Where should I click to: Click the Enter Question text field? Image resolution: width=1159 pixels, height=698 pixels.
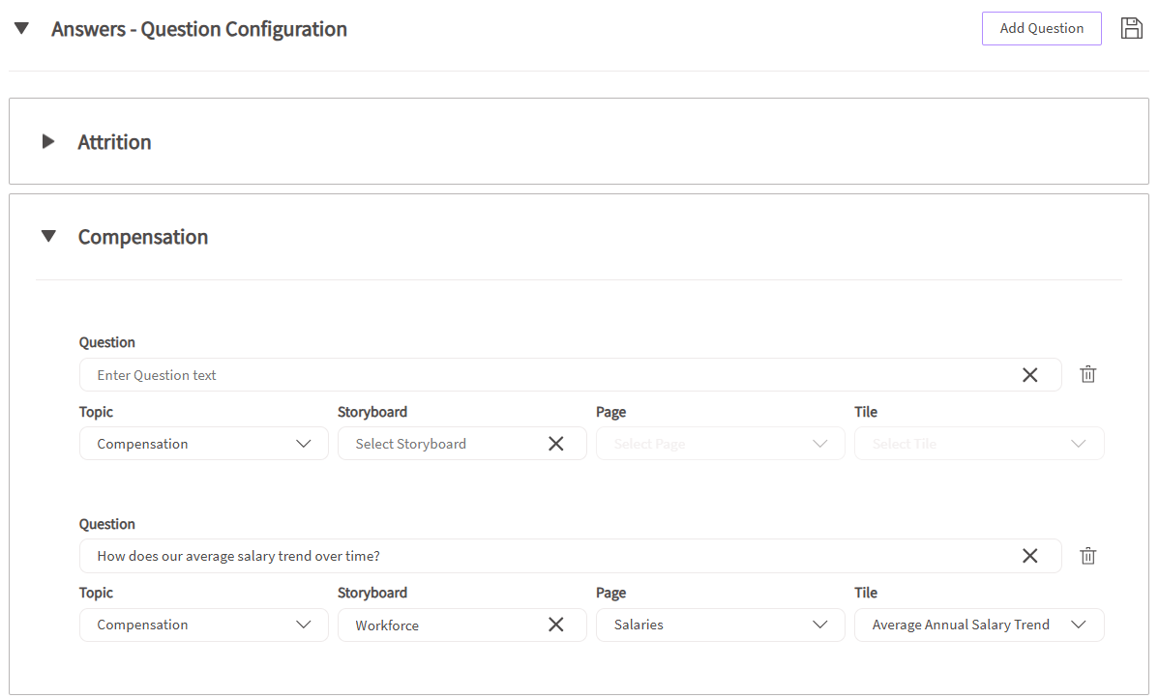click(x=542, y=375)
